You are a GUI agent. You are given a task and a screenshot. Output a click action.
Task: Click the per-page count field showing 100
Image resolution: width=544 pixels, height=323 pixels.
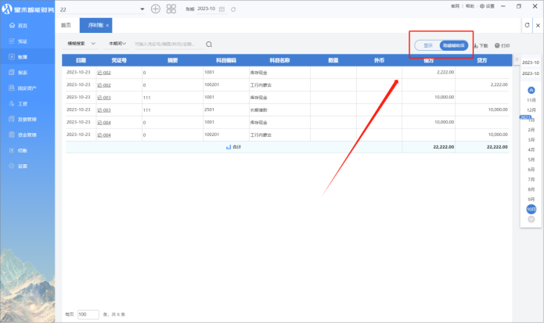[88, 314]
